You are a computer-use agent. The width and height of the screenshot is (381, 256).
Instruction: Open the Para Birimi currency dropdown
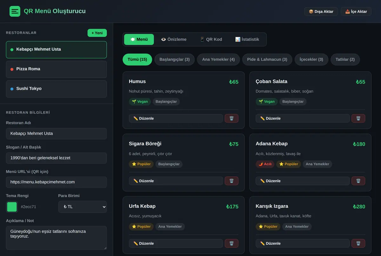pos(83,207)
